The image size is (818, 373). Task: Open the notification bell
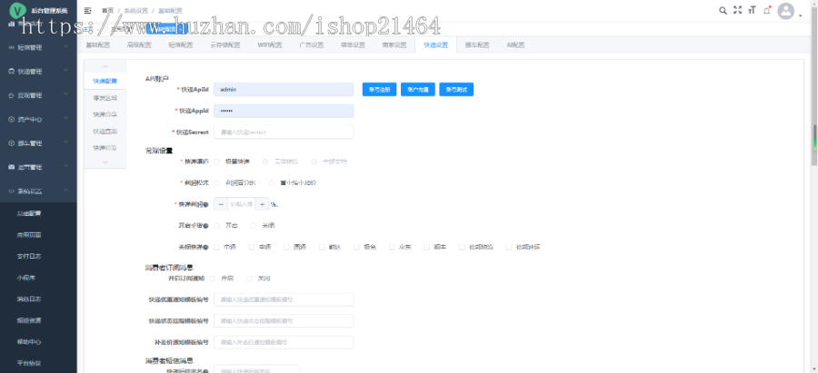click(767, 10)
